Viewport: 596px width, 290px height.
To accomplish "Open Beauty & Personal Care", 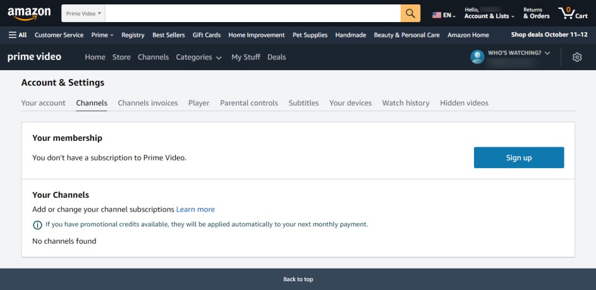I will (407, 35).
